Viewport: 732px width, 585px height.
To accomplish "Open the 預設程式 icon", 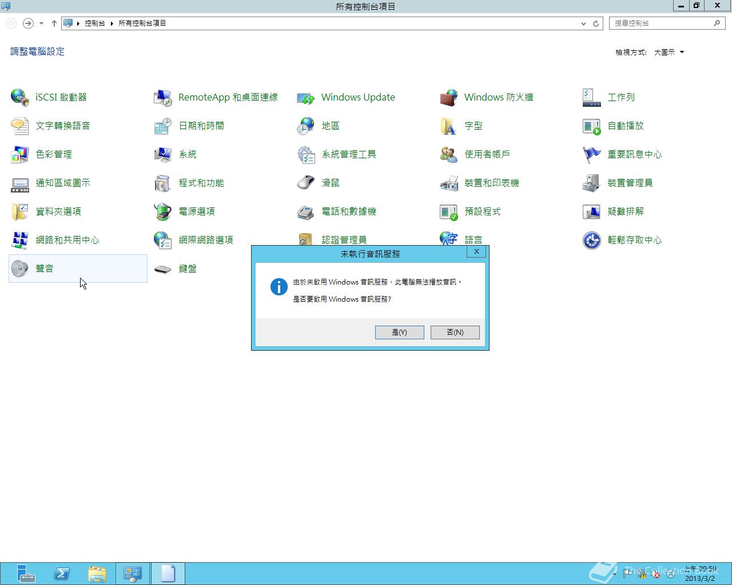I will [449, 211].
